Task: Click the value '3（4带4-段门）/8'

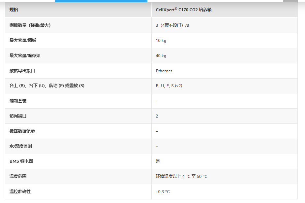Action: point(172,25)
